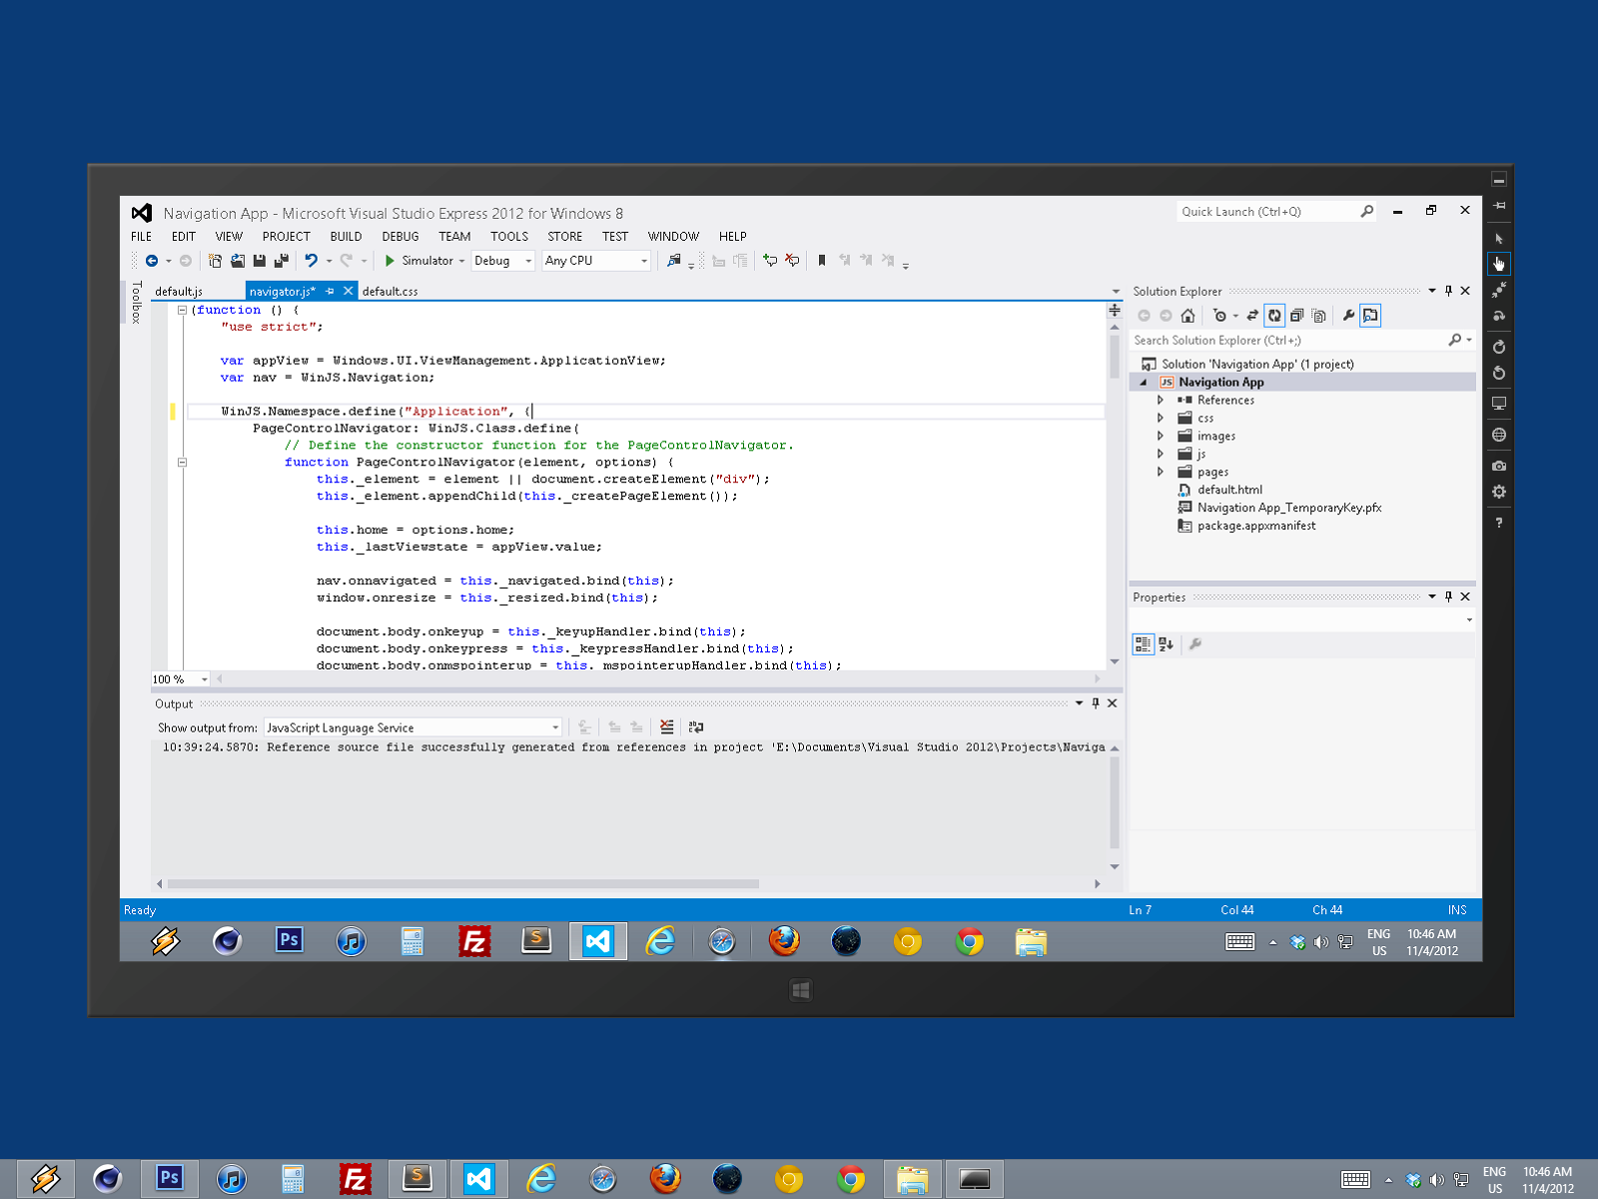Click the Navigate Backward toolbar arrow
Image resolution: width=1598 pixels, height=1199 pixels.
coord(152,261)
